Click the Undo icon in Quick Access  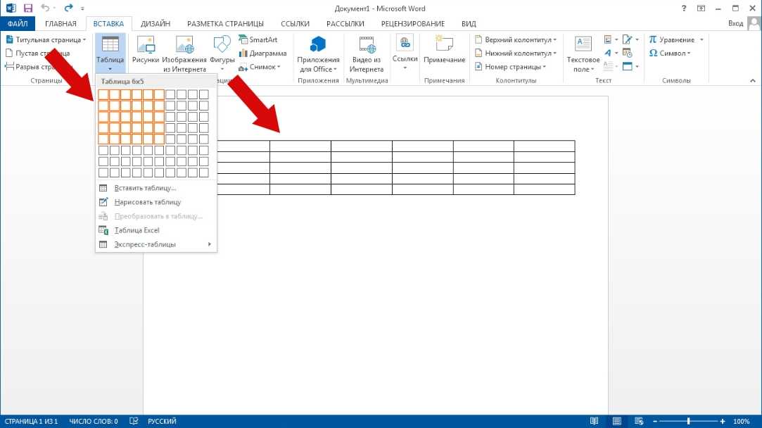point(45,8)
